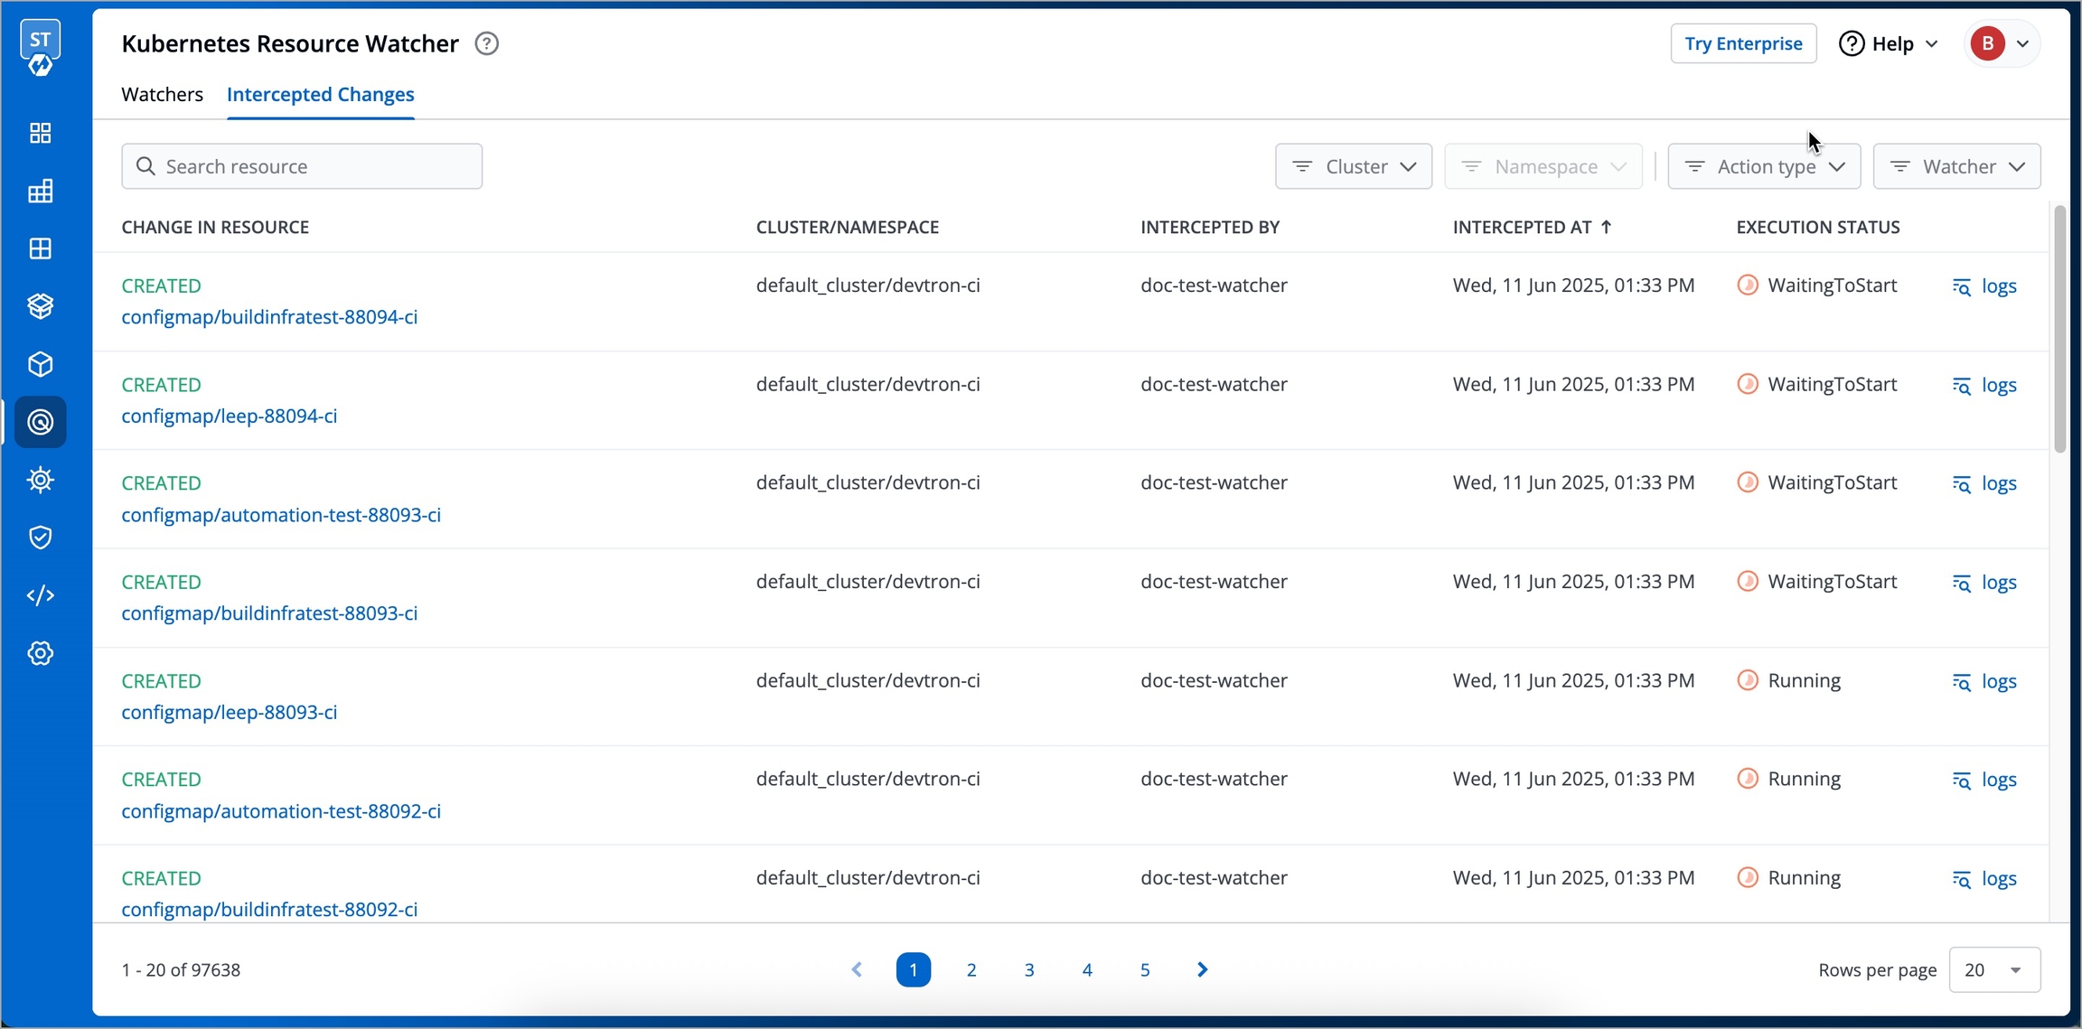The image size is (2082, 1029).
Task: Open configmap/buildinfratest-88094-ci link
Action: [269, 317]
